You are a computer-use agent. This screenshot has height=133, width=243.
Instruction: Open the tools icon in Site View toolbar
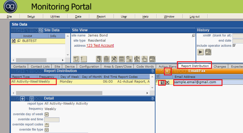click(114, 59)
